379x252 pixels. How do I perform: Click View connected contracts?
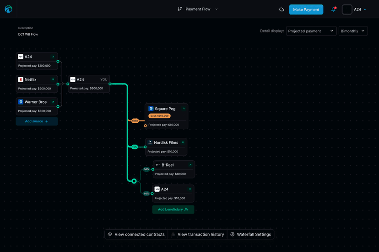point(136,234)
